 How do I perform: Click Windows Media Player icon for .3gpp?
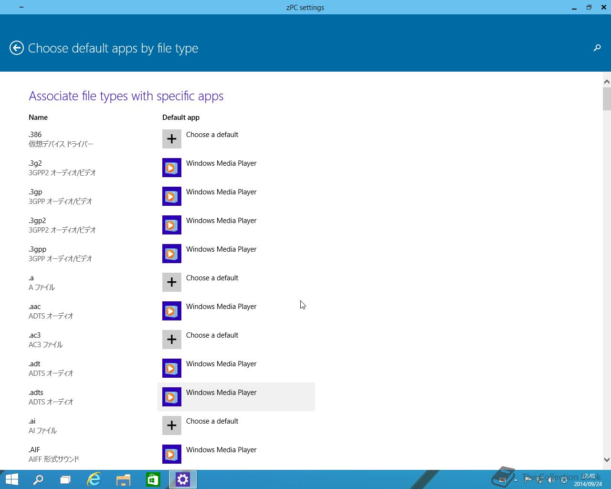coord(172,254)
